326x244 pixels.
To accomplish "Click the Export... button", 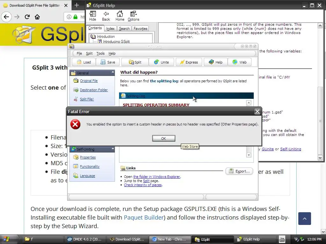I will [x=239, y=171].
